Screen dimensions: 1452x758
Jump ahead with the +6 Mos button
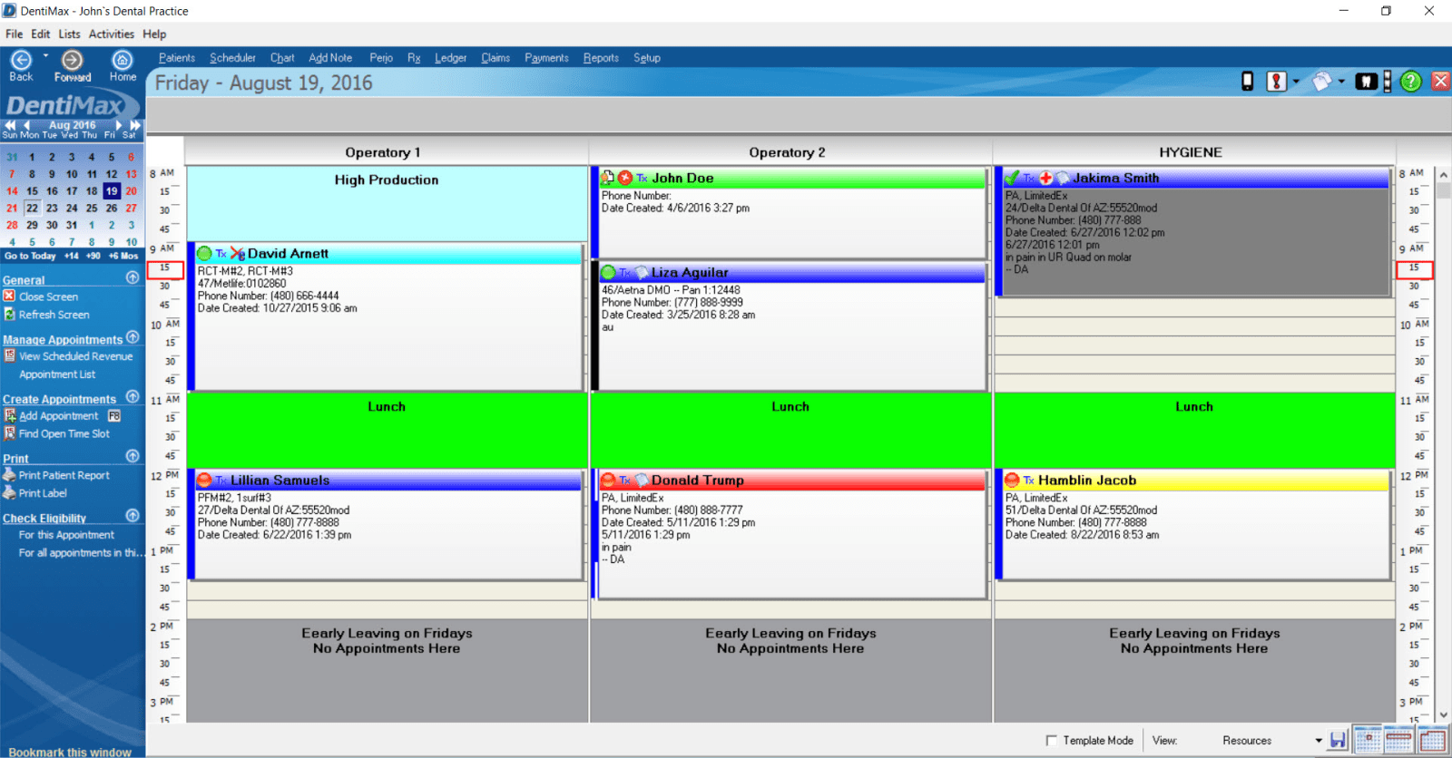point(123,256)
